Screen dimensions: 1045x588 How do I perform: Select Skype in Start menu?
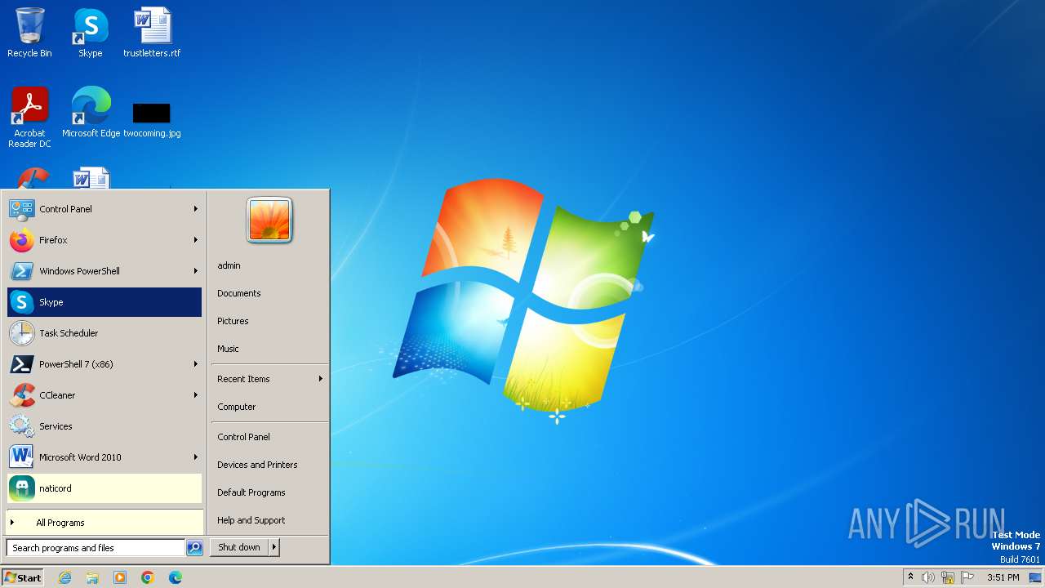pos(104,302)
